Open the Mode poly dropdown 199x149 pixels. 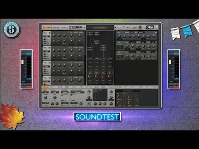(65, 103)
